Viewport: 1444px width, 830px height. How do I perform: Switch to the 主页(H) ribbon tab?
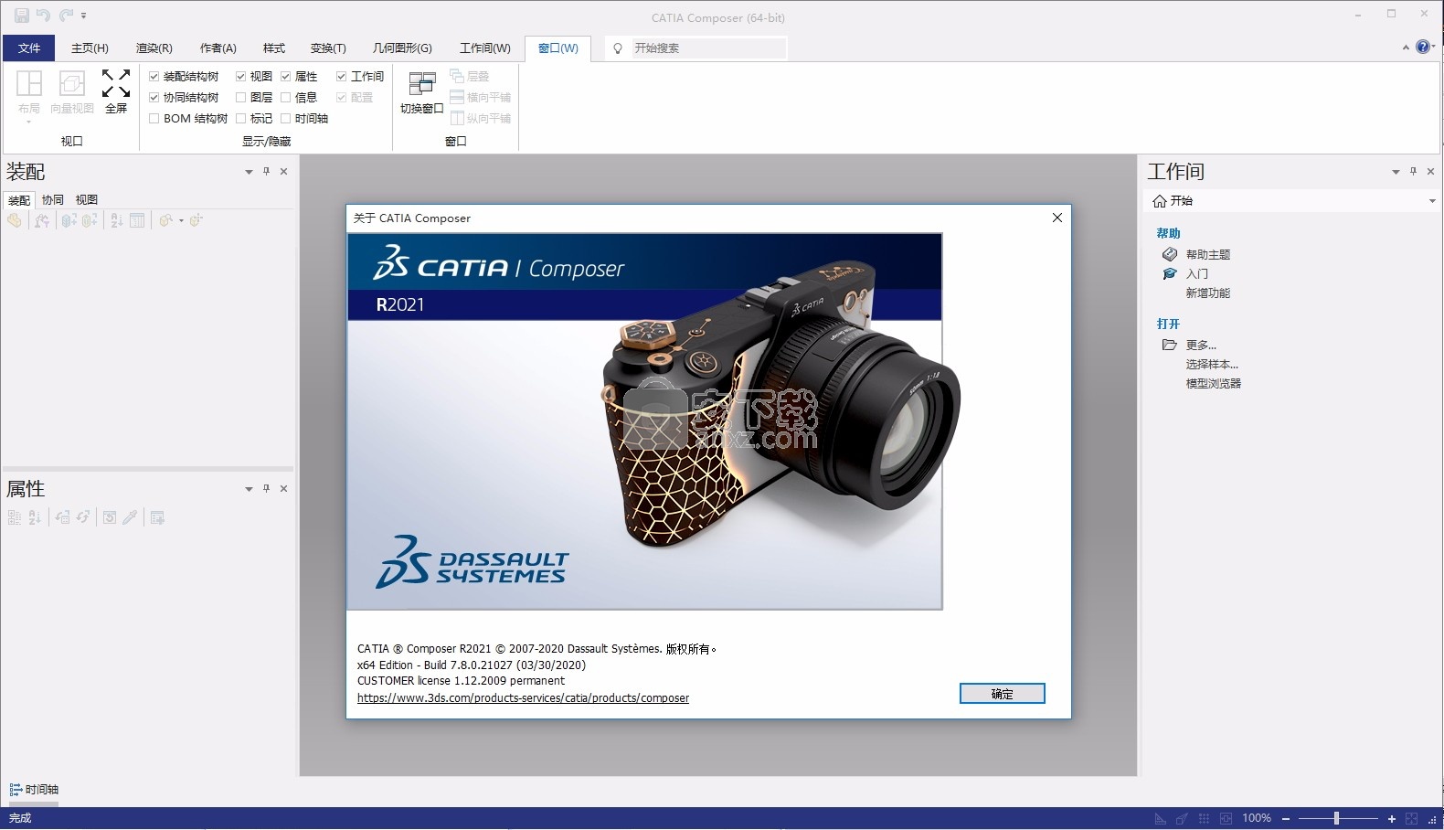coord(90,48)
